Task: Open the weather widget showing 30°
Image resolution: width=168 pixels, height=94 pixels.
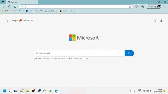Action: pos(22,91)
